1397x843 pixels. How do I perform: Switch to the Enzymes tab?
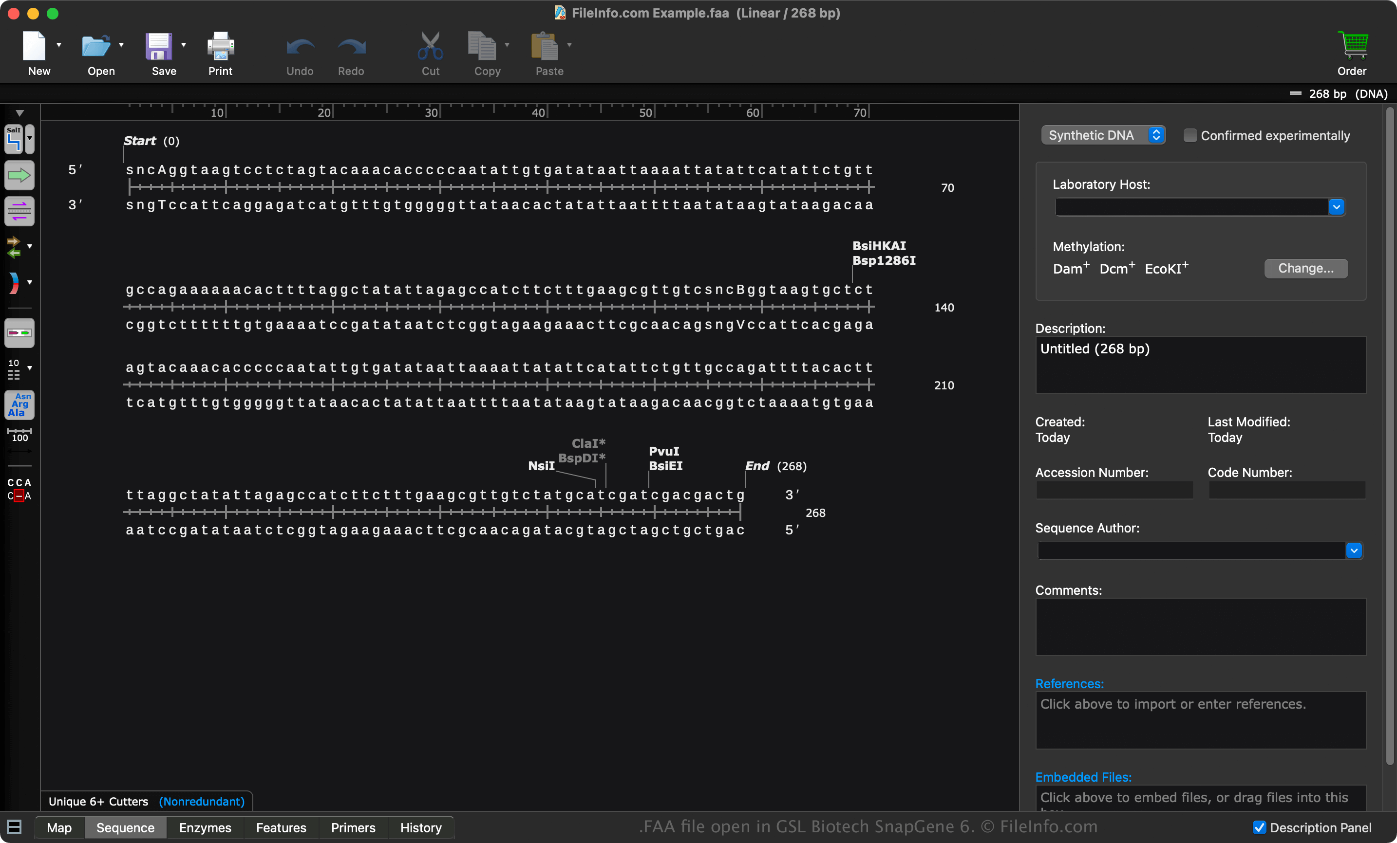205,827
